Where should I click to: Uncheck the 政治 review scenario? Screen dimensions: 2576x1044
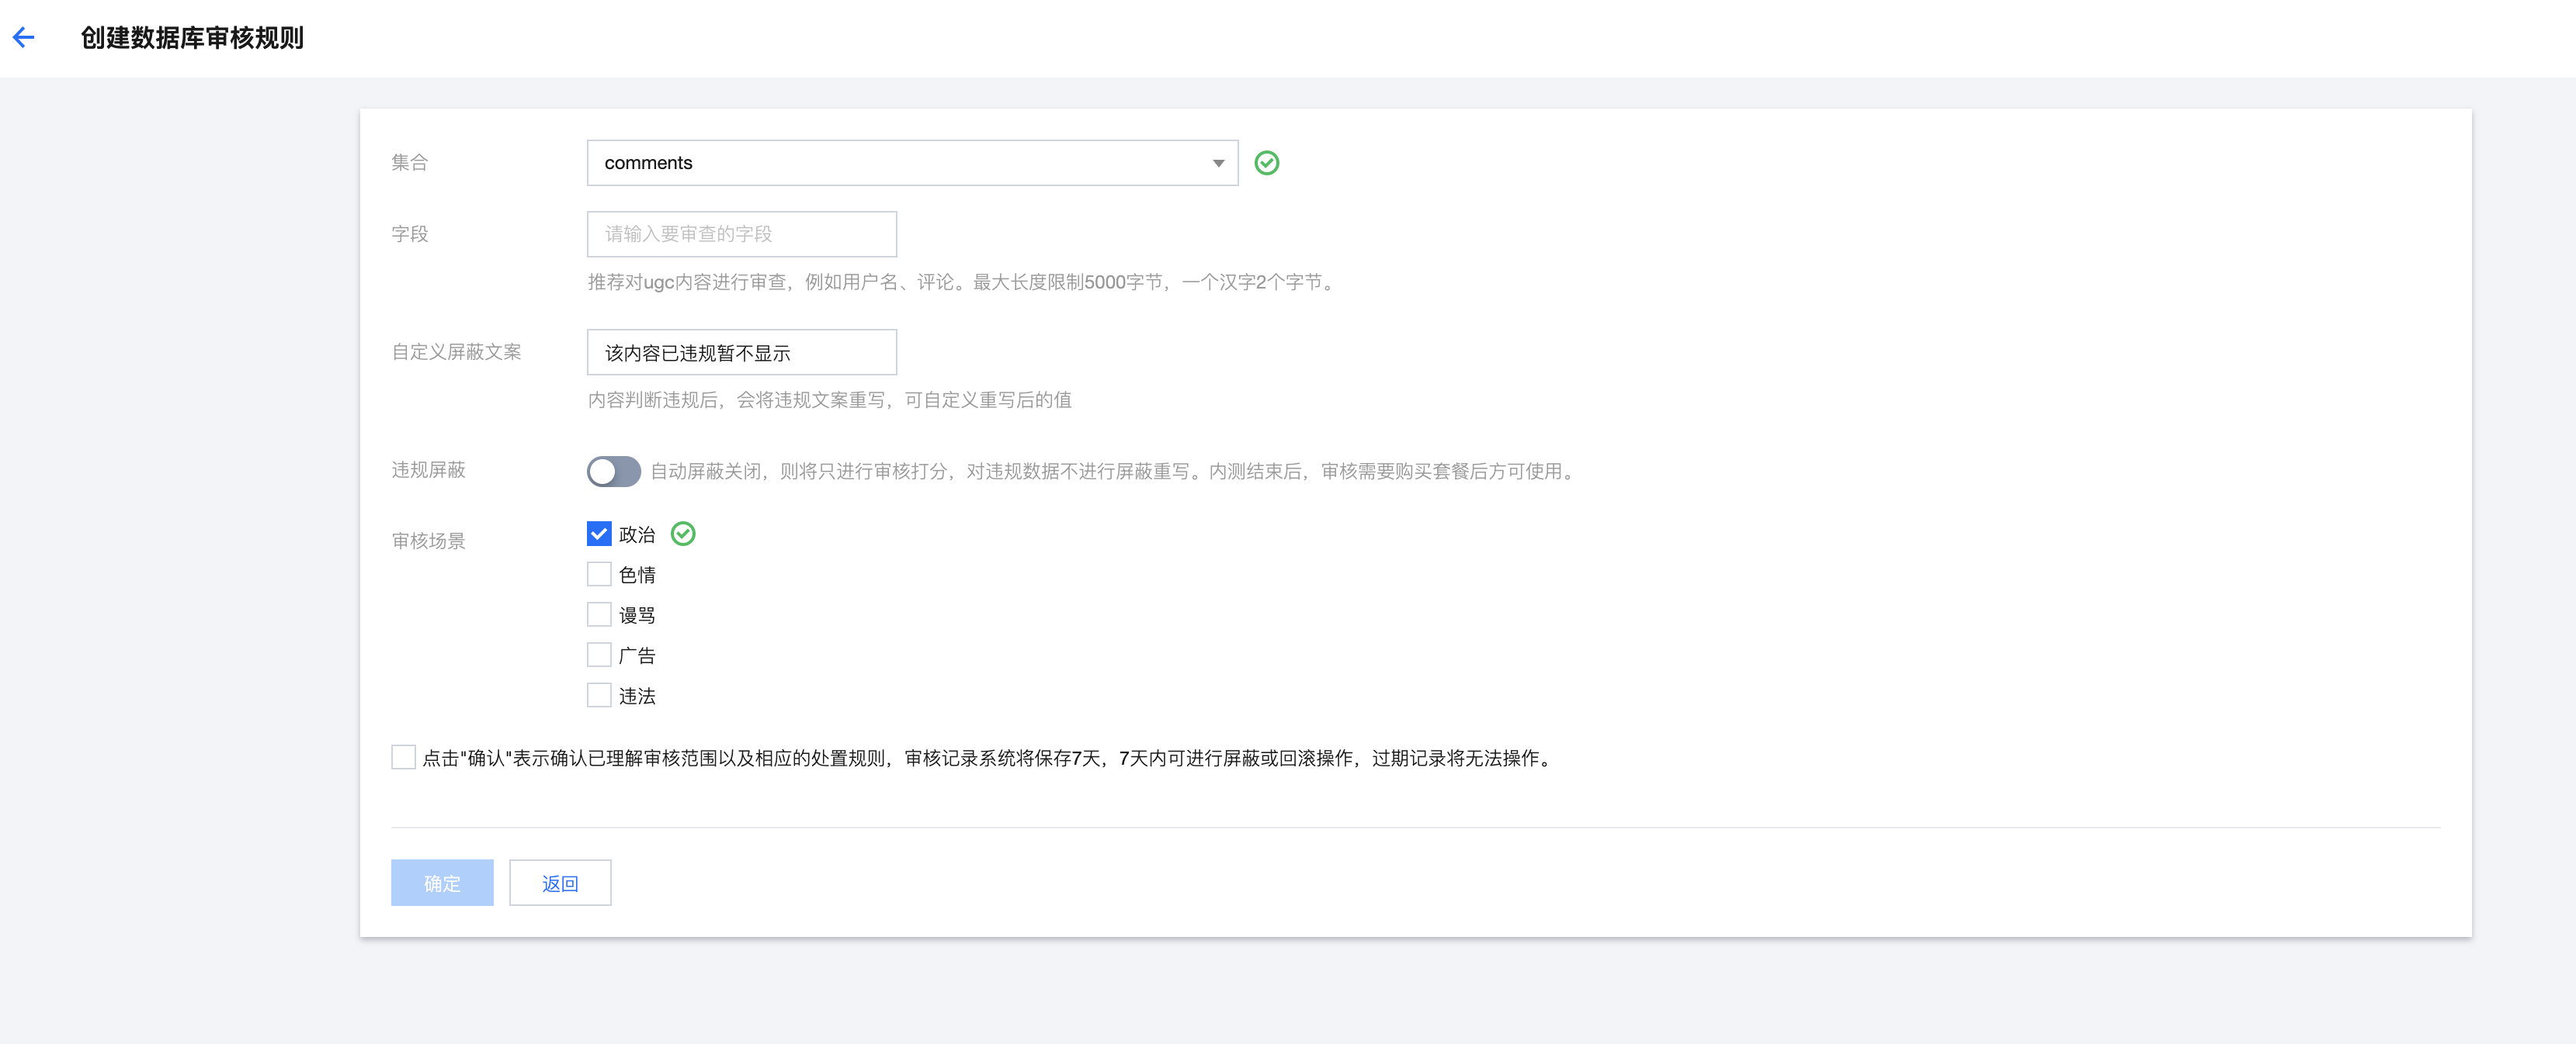coord(599,534)
